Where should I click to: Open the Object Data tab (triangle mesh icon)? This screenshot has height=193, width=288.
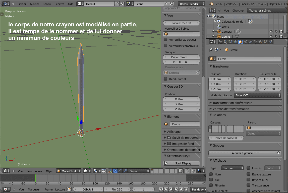click(x=256, y=42)
